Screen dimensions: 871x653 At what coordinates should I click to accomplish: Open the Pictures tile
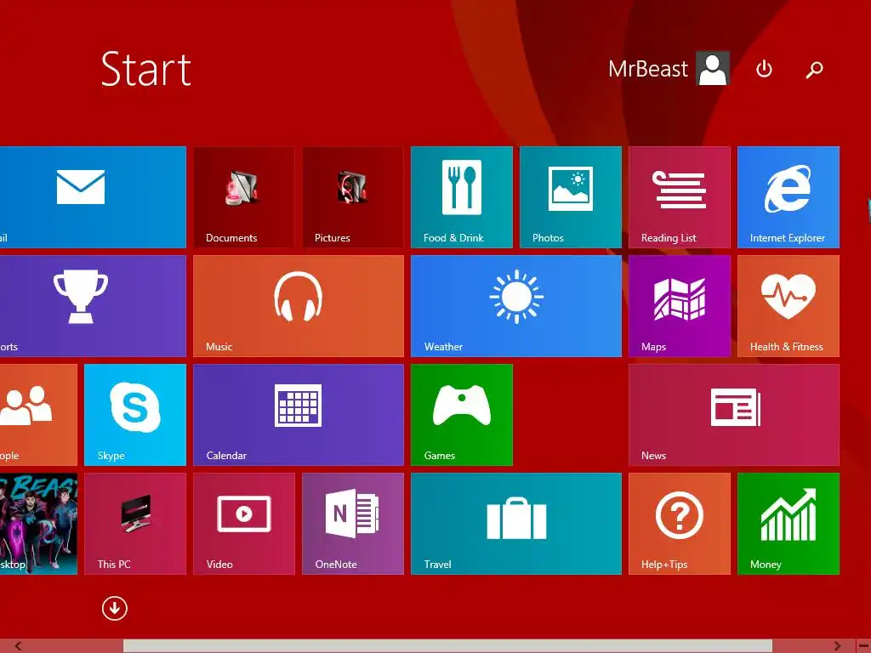coord(353,197)
